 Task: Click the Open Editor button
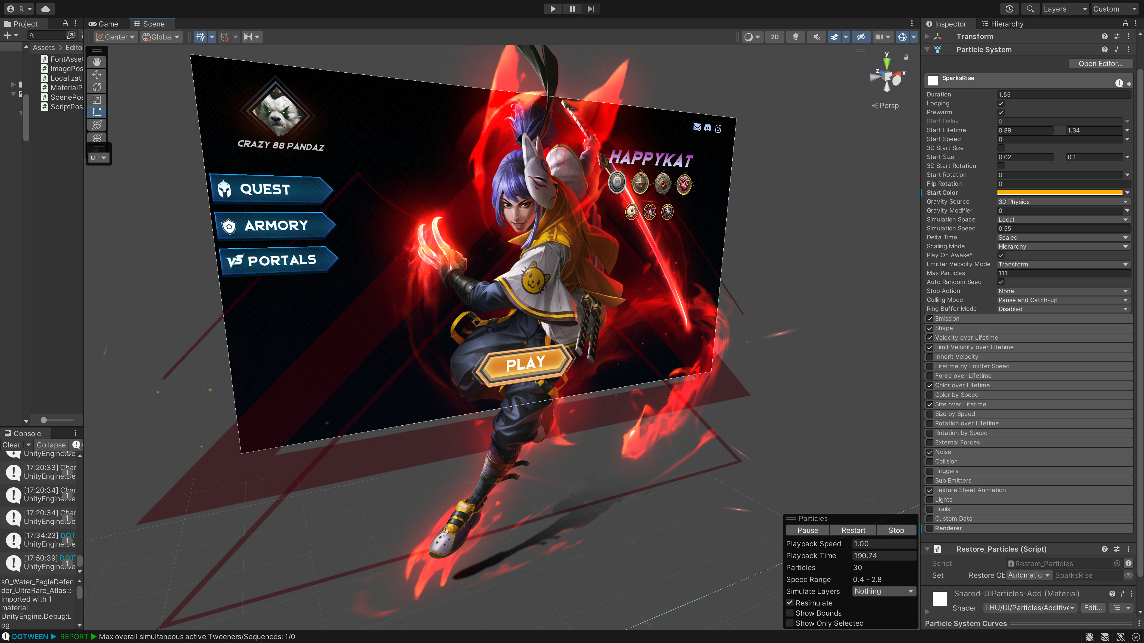pyautogui.click(x=1101, y=63)
